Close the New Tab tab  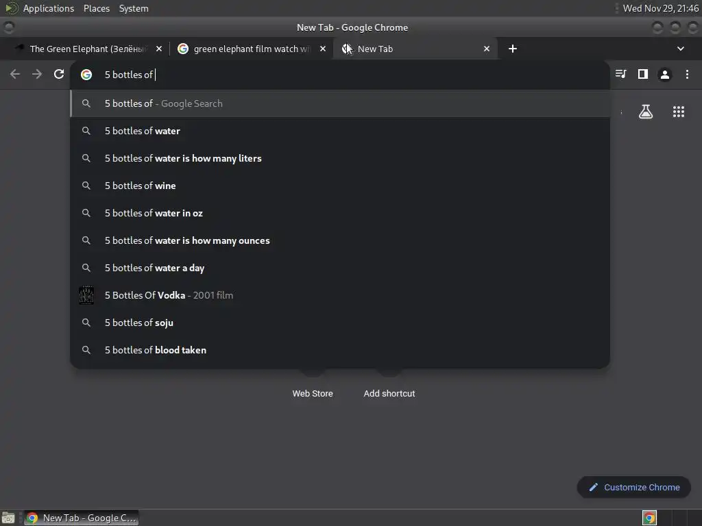pyautogui.click(x=487, y=49)
